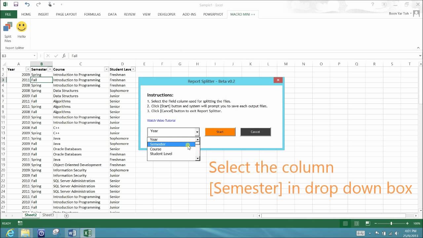
Task: Redo the last action
Action: (39, 5)
